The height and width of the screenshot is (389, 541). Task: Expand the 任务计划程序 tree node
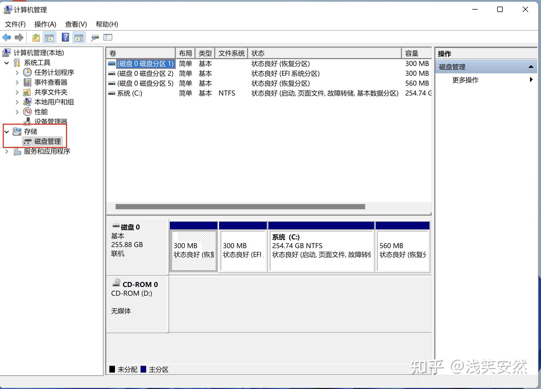pos(17,73)
